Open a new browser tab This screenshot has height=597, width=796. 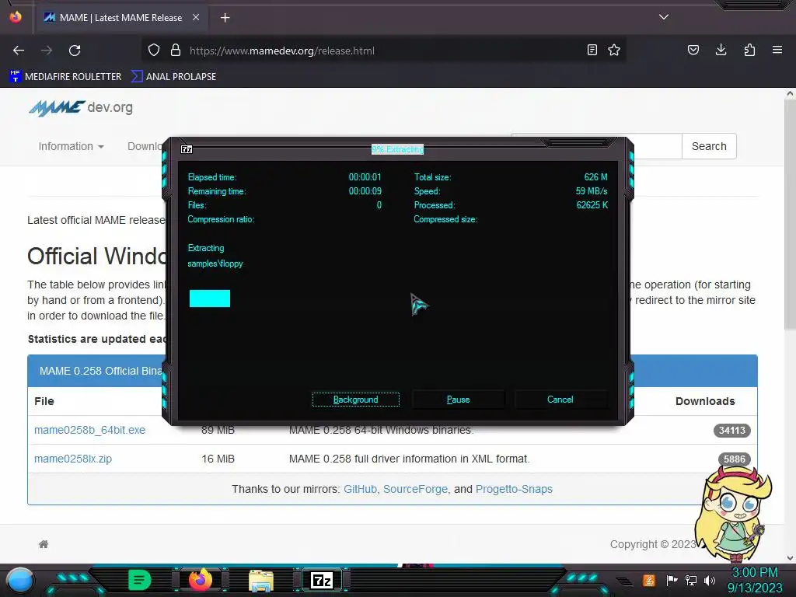click(x=225, y=18)
